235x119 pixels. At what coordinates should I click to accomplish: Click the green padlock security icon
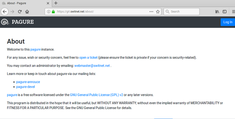(53, 12)
